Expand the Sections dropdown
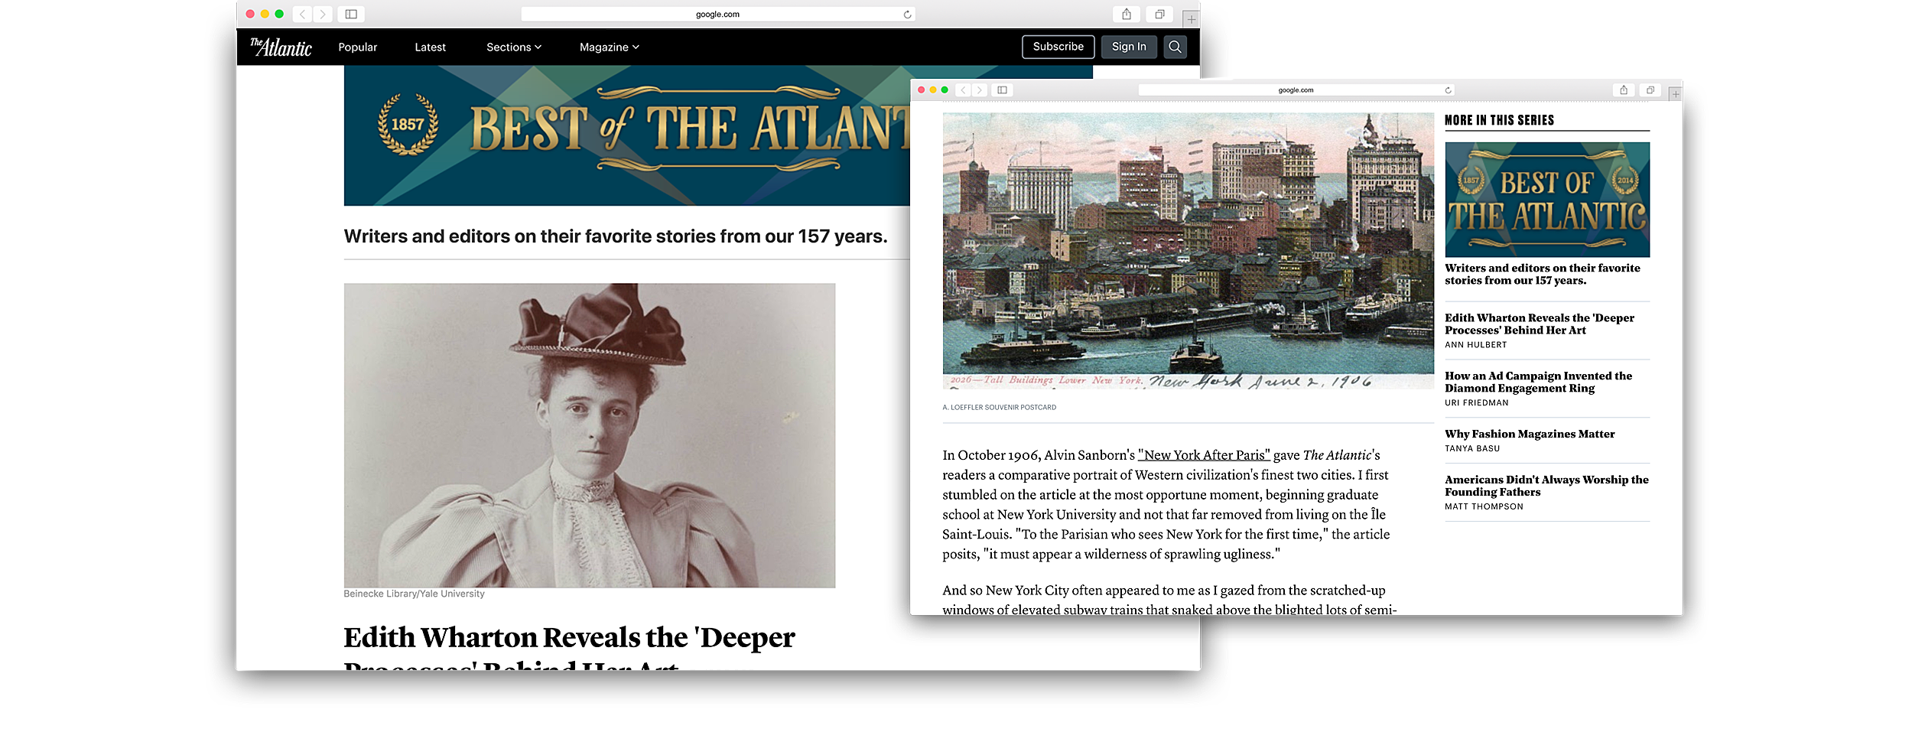This screenshot has width=1912, height=729. tap(513, 47)
